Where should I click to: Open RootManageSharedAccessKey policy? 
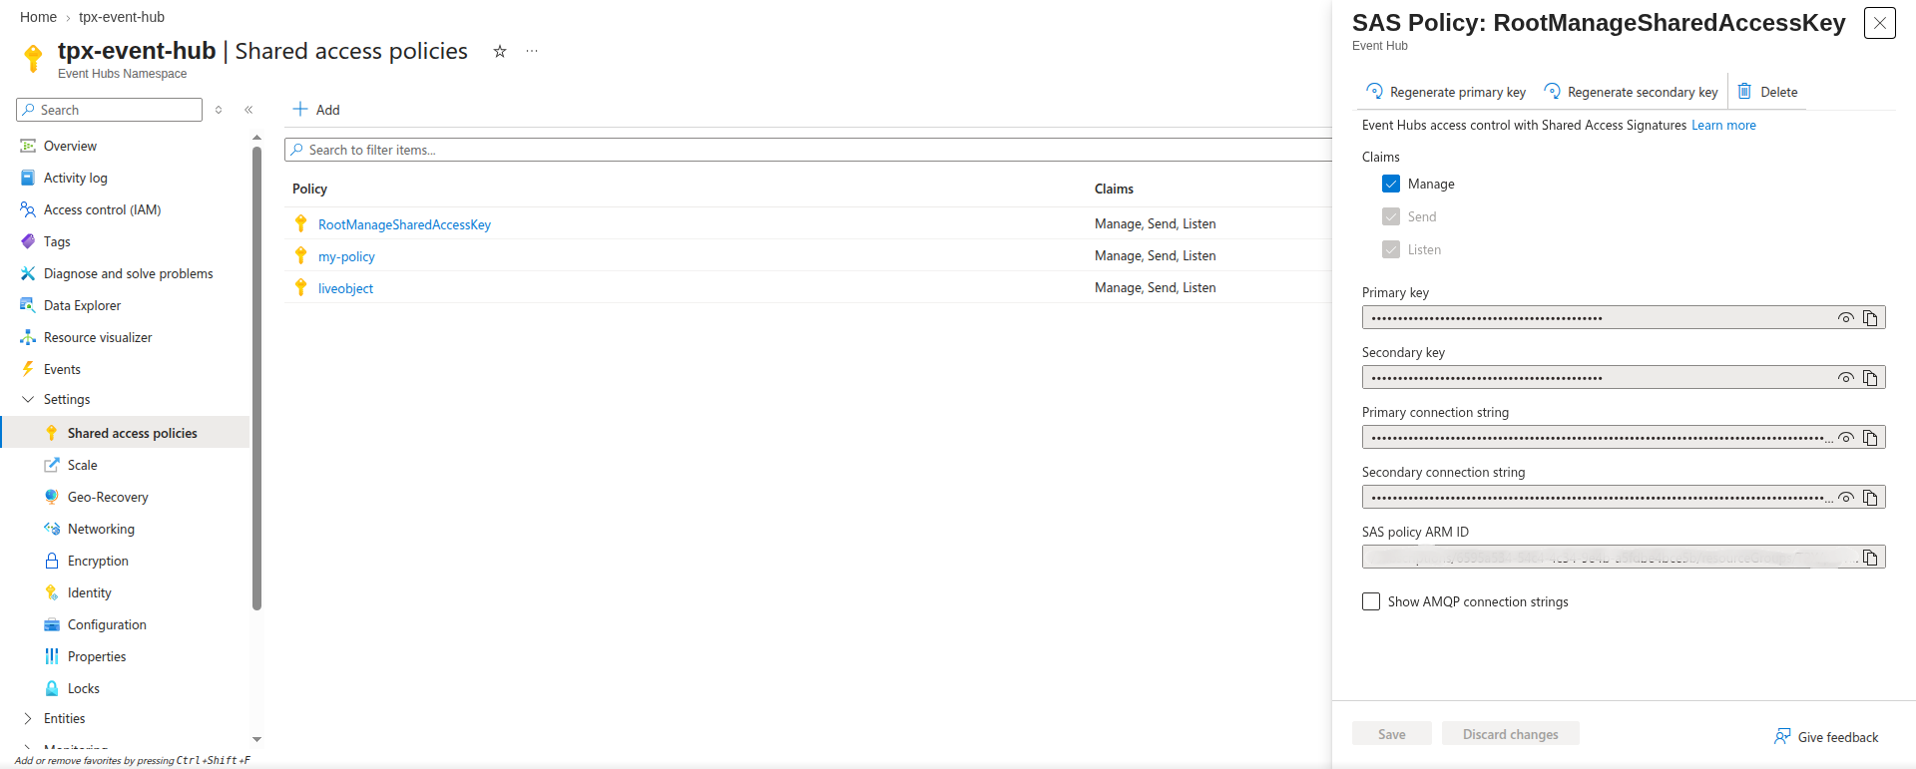(x=404, y=224)
